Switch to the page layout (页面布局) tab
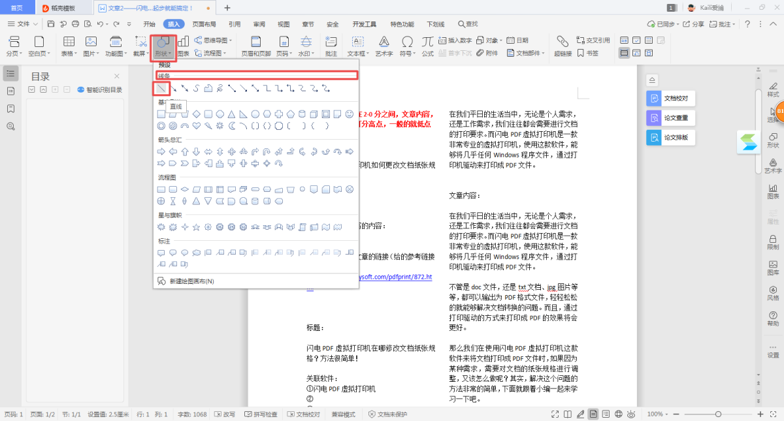Image resolution: width=784 pixels, height=421 pixels. (204, 24)
